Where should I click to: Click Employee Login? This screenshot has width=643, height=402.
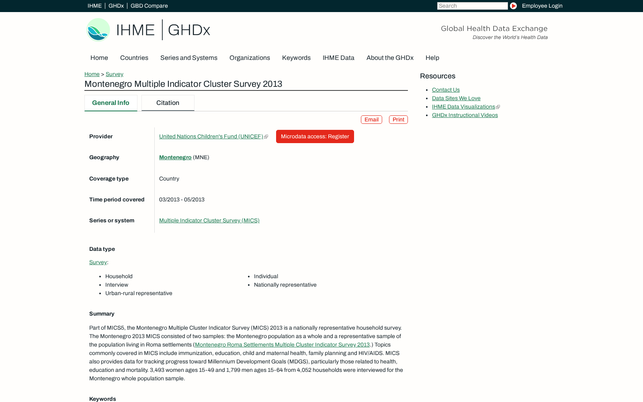pos(542,6)
